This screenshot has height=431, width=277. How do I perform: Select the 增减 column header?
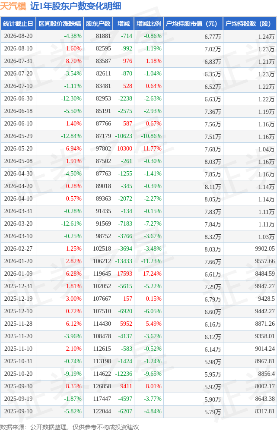123,24
